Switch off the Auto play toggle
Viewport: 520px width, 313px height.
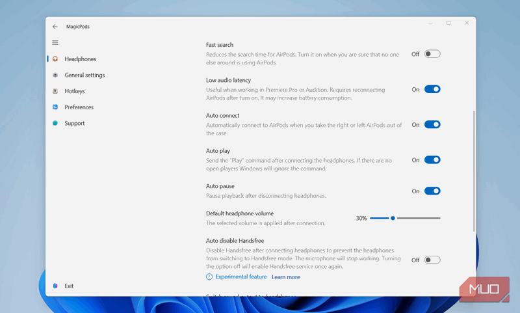[x=432, y=159]
